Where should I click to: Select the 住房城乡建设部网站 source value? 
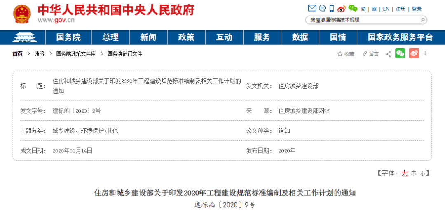pyautogui.click(x=304, y=111)
